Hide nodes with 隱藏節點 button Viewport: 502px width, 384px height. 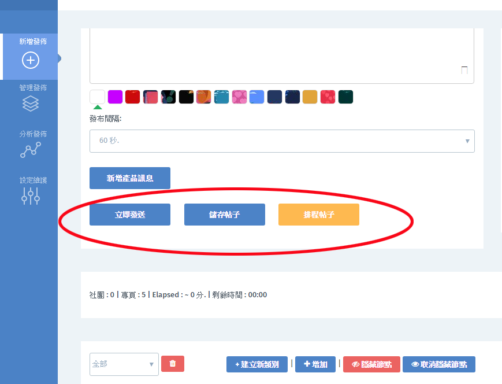pyautogui.click(x=371, y=364)
